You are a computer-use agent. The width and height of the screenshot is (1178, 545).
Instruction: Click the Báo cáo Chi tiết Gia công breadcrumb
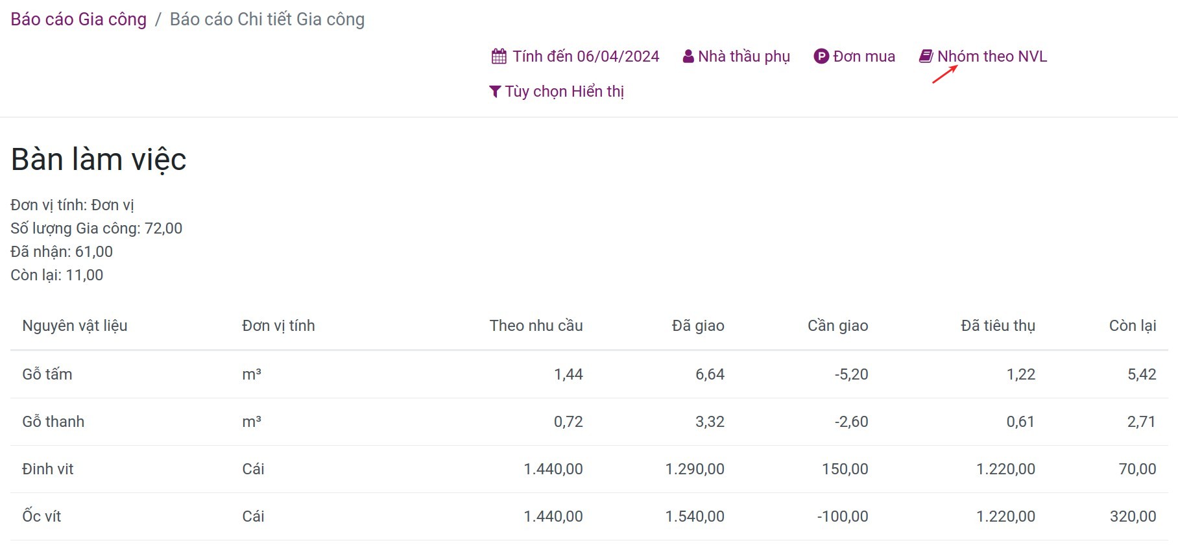click(x=267, y=19)
